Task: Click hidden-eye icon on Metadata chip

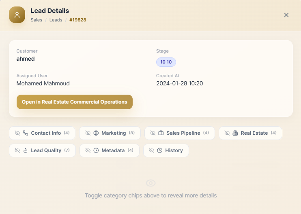Action: (x=88, y=150)
